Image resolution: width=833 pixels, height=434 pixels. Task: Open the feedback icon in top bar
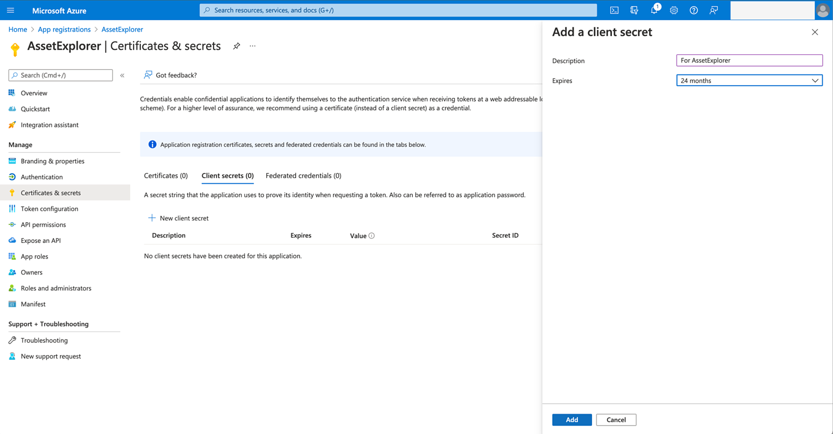714,10
